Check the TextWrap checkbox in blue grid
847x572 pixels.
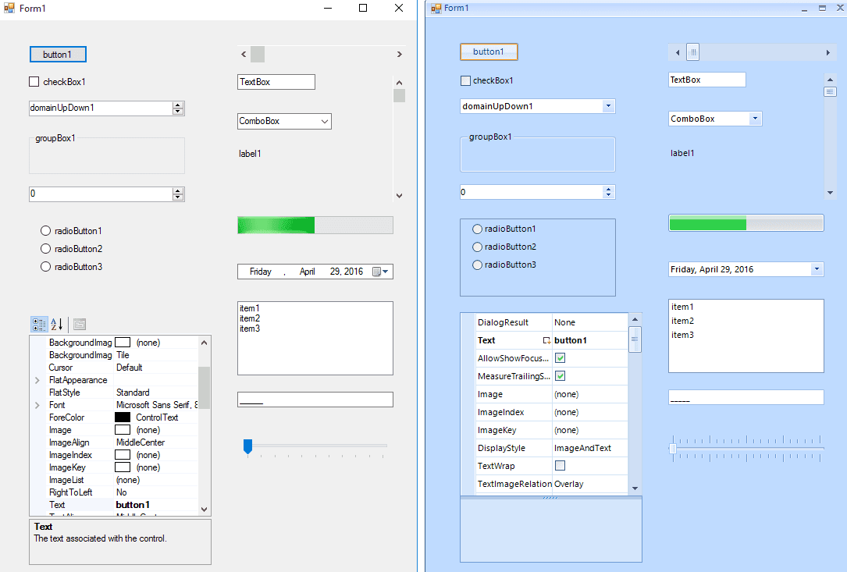[x=561, y=466]
